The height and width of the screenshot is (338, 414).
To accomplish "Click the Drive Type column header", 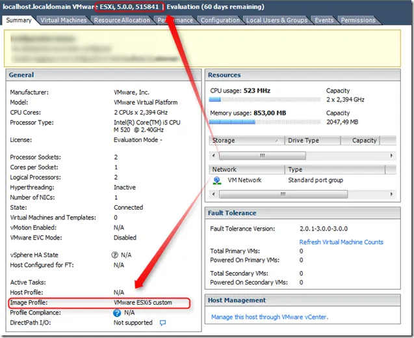I will point(313,141).
